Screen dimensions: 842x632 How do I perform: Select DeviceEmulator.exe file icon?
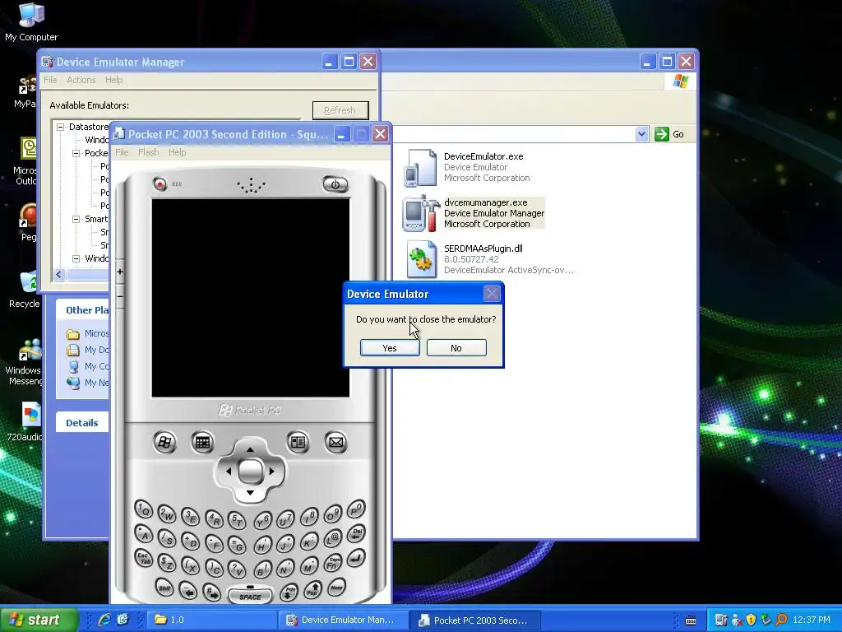(420, 168)
